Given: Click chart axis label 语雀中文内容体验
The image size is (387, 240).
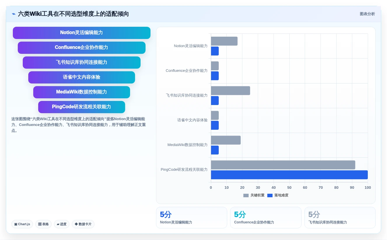Looking at the screenshot, I should pos(192,120).
